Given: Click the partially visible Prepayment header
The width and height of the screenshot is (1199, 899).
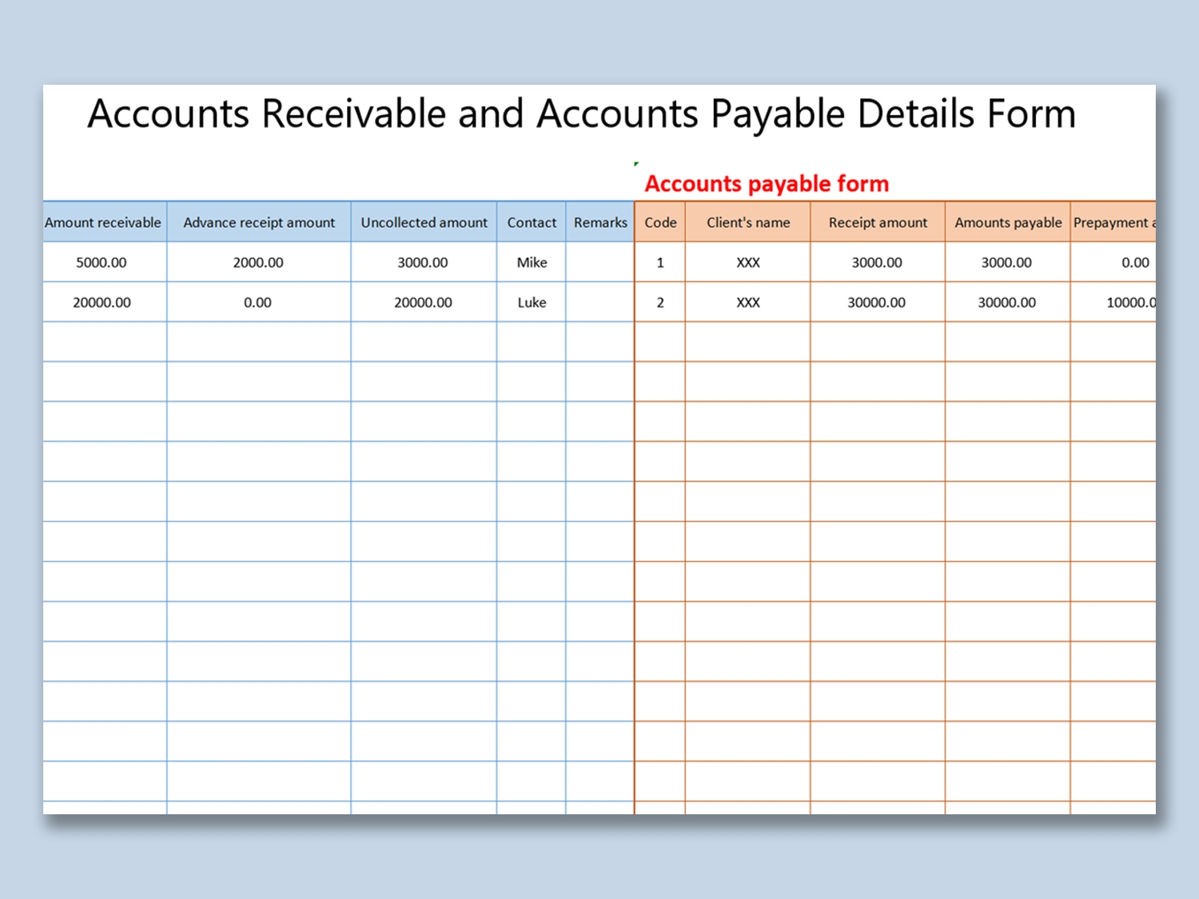Looking at the screenshot, I should pos(1113,222).
